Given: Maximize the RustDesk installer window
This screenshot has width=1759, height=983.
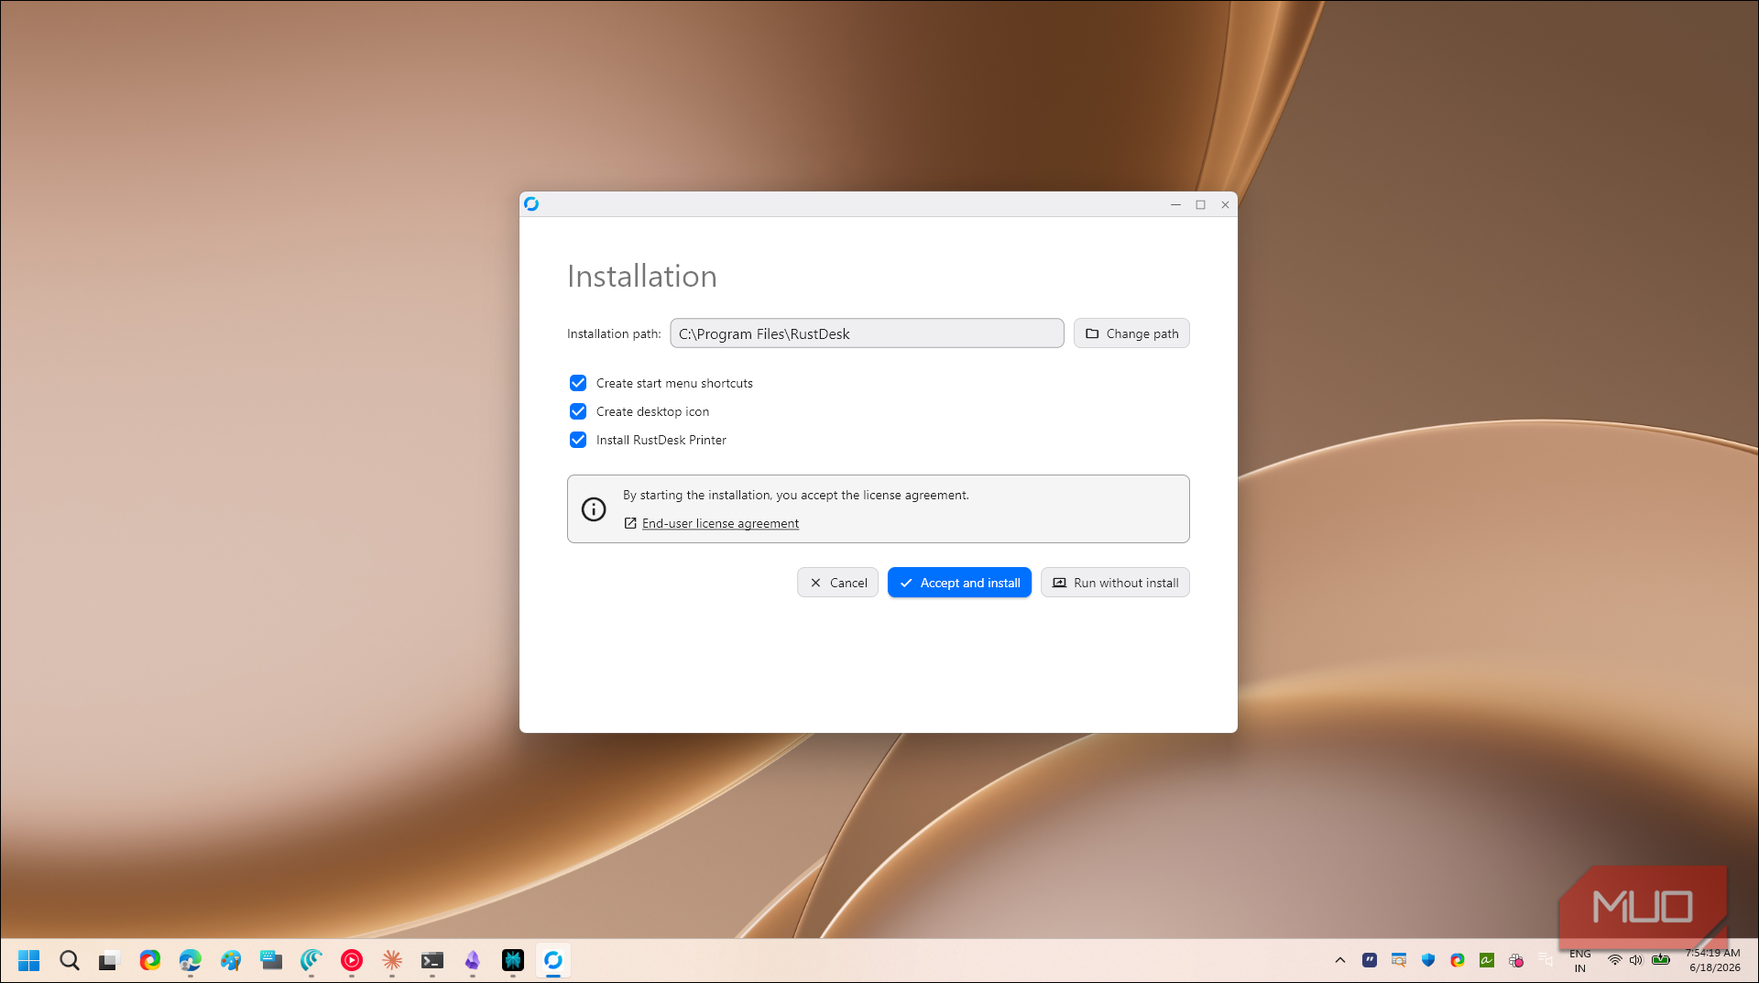Looking at the screenshot, I should 1200,204.
